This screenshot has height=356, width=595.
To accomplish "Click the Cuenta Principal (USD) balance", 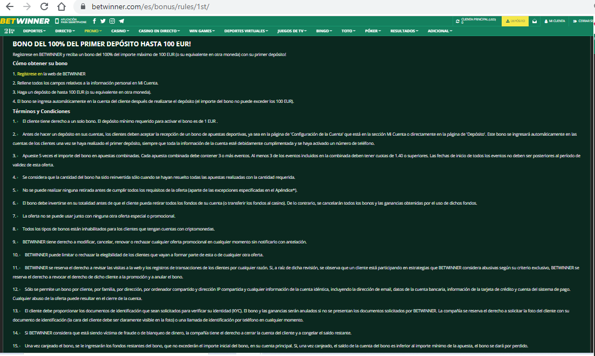I will click(x=478, y=21).
